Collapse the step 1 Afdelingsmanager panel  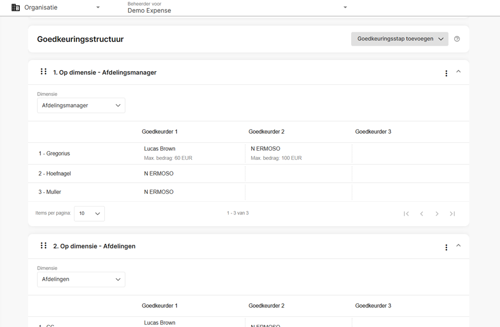(x=458, y=72)
